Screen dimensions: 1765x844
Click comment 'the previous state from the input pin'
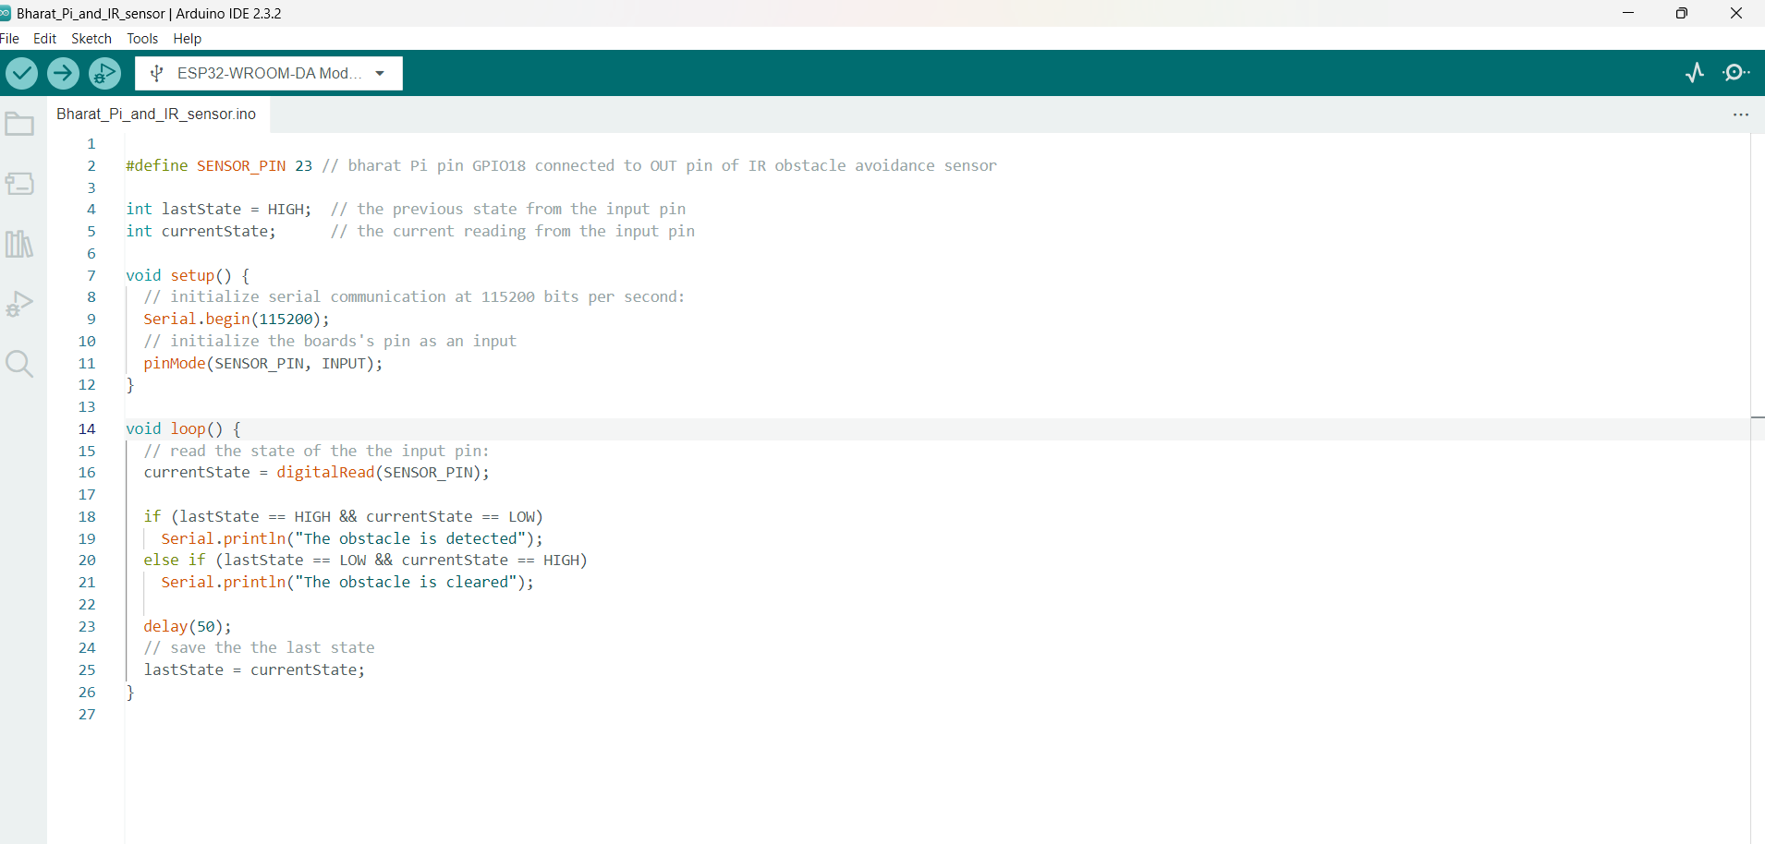coord(508,210)
